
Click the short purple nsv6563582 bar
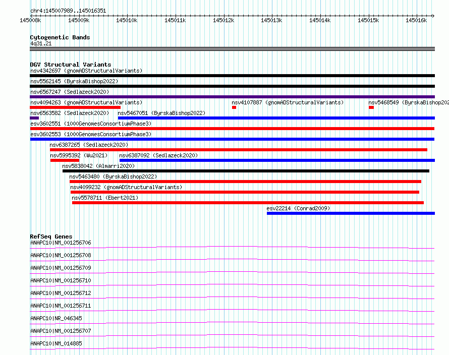click(x=34, y=118)
